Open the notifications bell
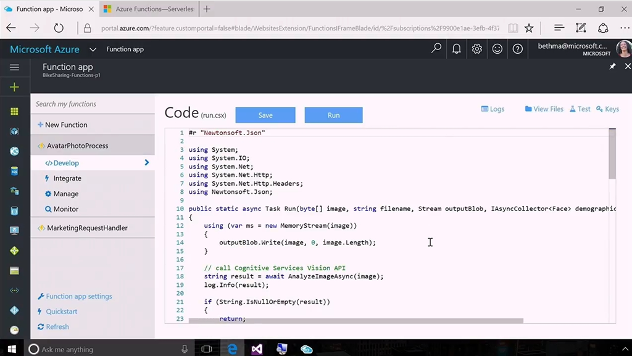The width and height of the screenshot is (632, 356). click(457, 49)
